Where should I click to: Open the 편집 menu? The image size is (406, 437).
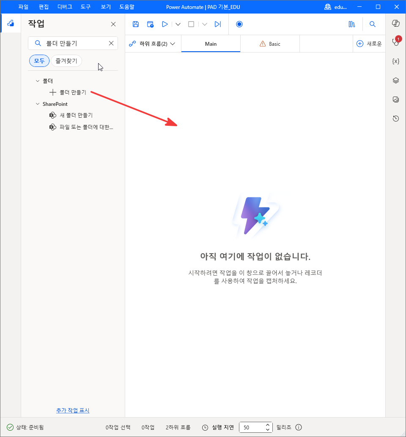pos(44,7)
